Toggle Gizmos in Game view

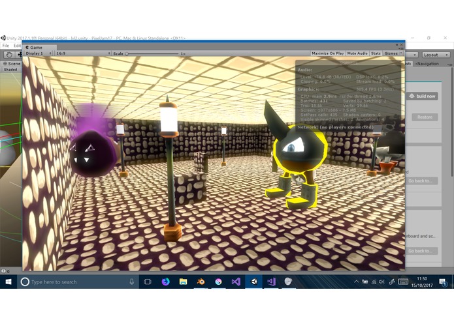point(391,53)
